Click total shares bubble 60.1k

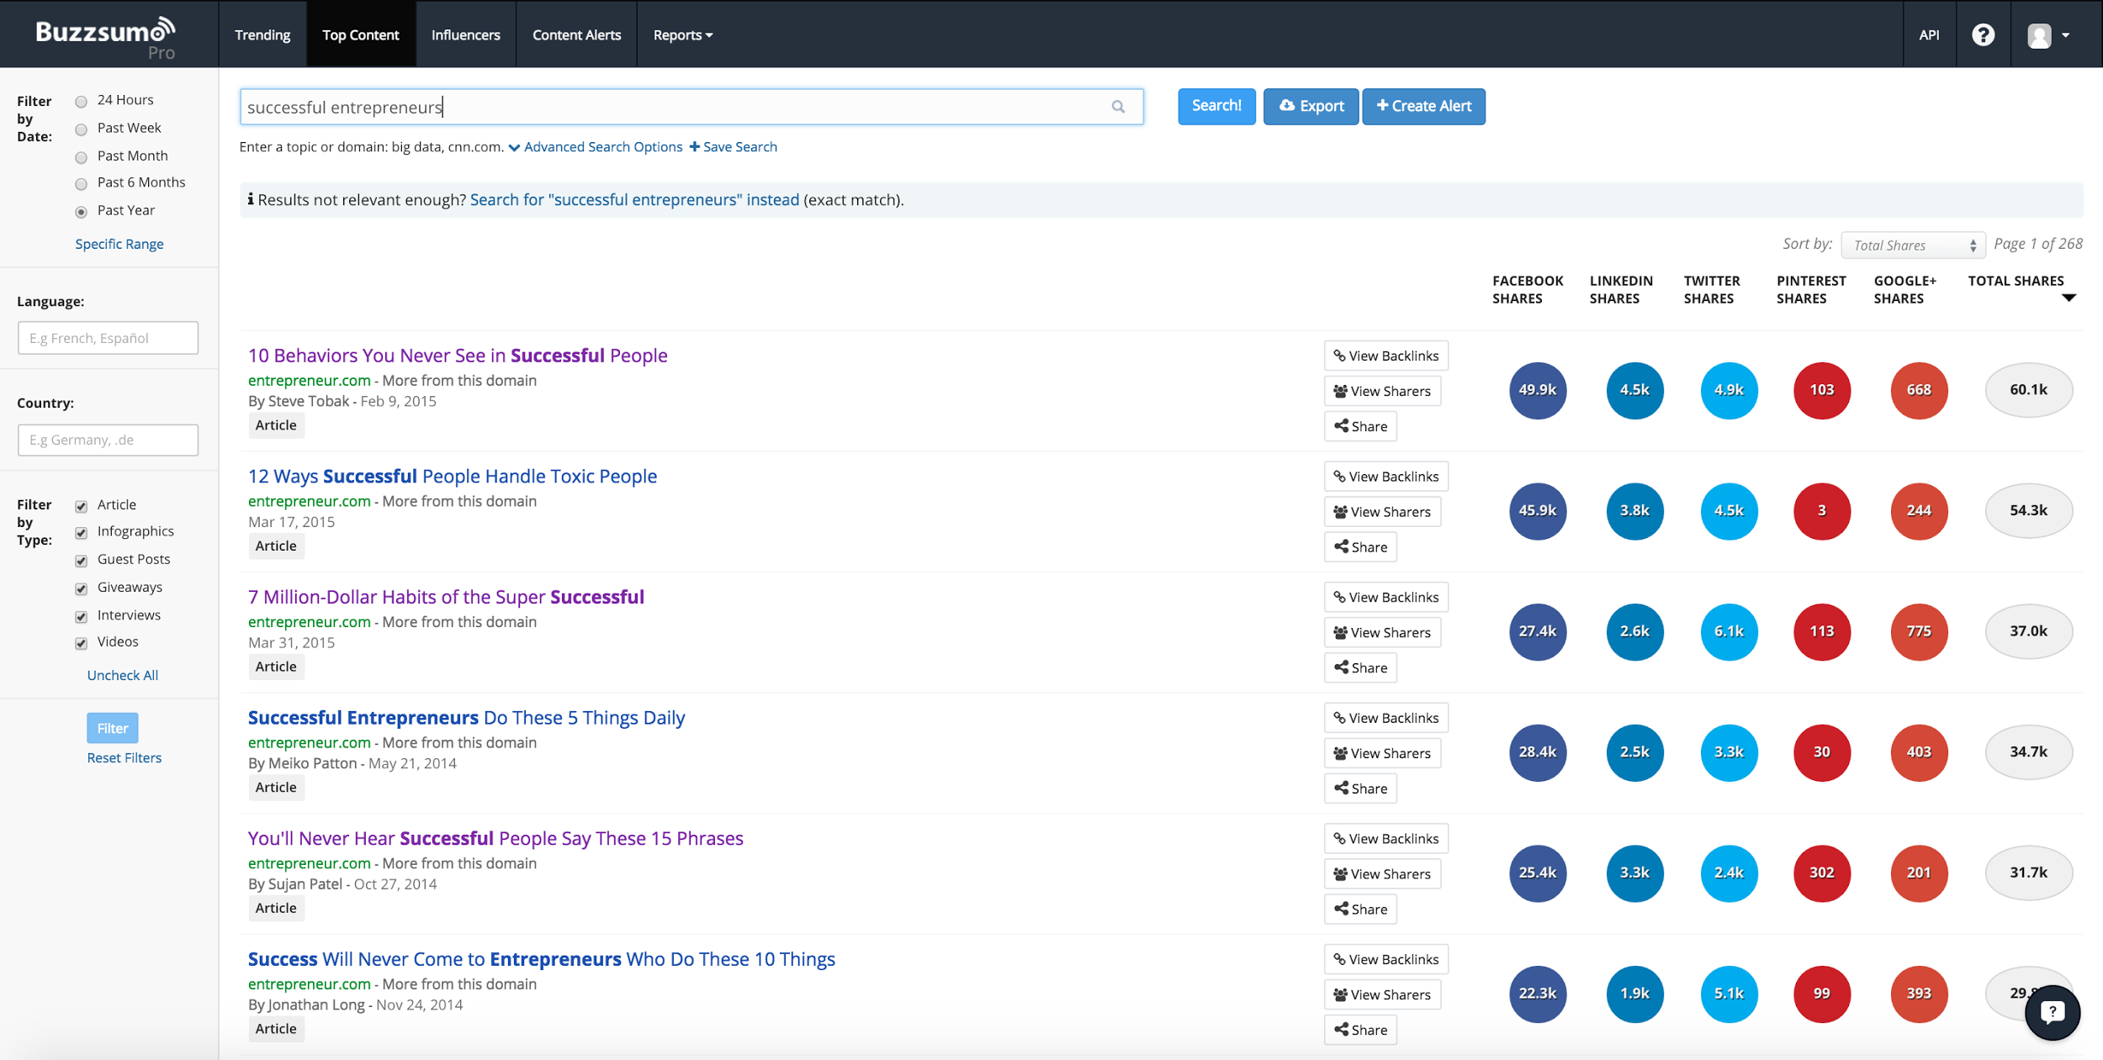pyautogui.click(x=2028, y=390)
